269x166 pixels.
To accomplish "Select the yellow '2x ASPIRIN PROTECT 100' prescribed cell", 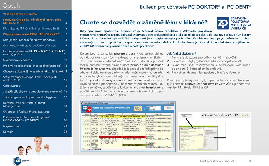I will point(111,116).
